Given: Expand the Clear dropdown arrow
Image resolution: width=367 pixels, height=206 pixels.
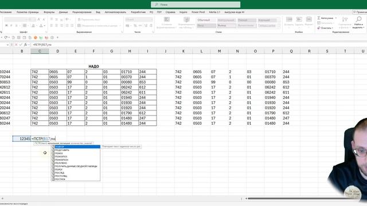Looking at the screenshot, I should pos(333,28).
